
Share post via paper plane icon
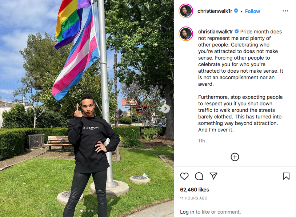(213, 176)
